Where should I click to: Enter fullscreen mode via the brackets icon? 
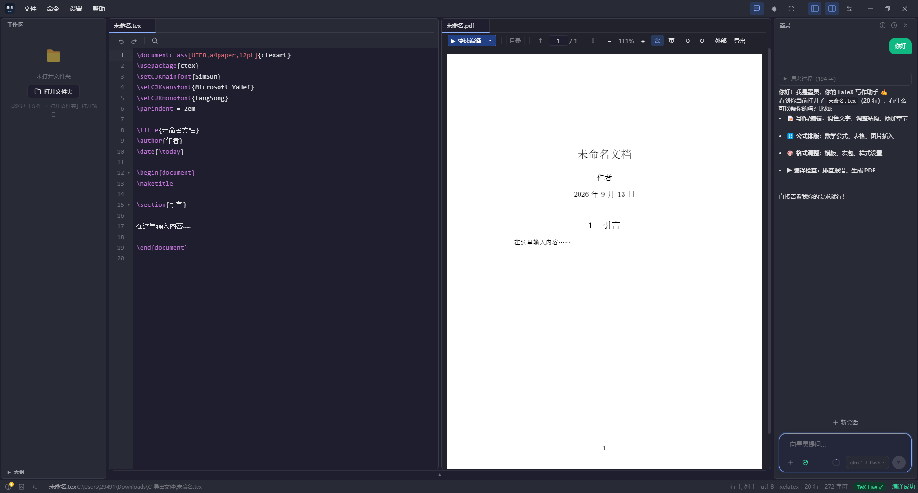pyautogui.click(x=791, y=9)
